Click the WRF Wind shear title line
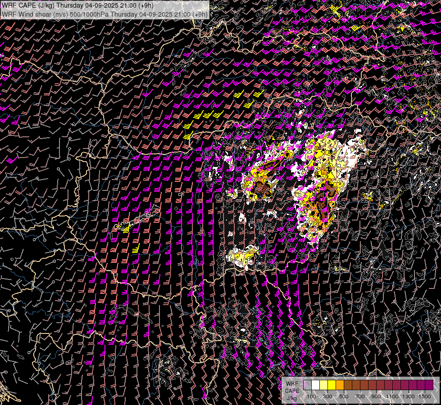 (105, 14)
